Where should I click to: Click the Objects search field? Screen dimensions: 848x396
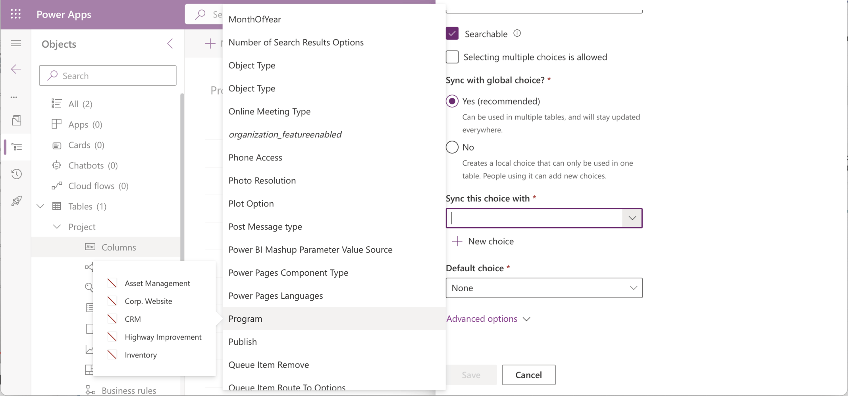108,76
